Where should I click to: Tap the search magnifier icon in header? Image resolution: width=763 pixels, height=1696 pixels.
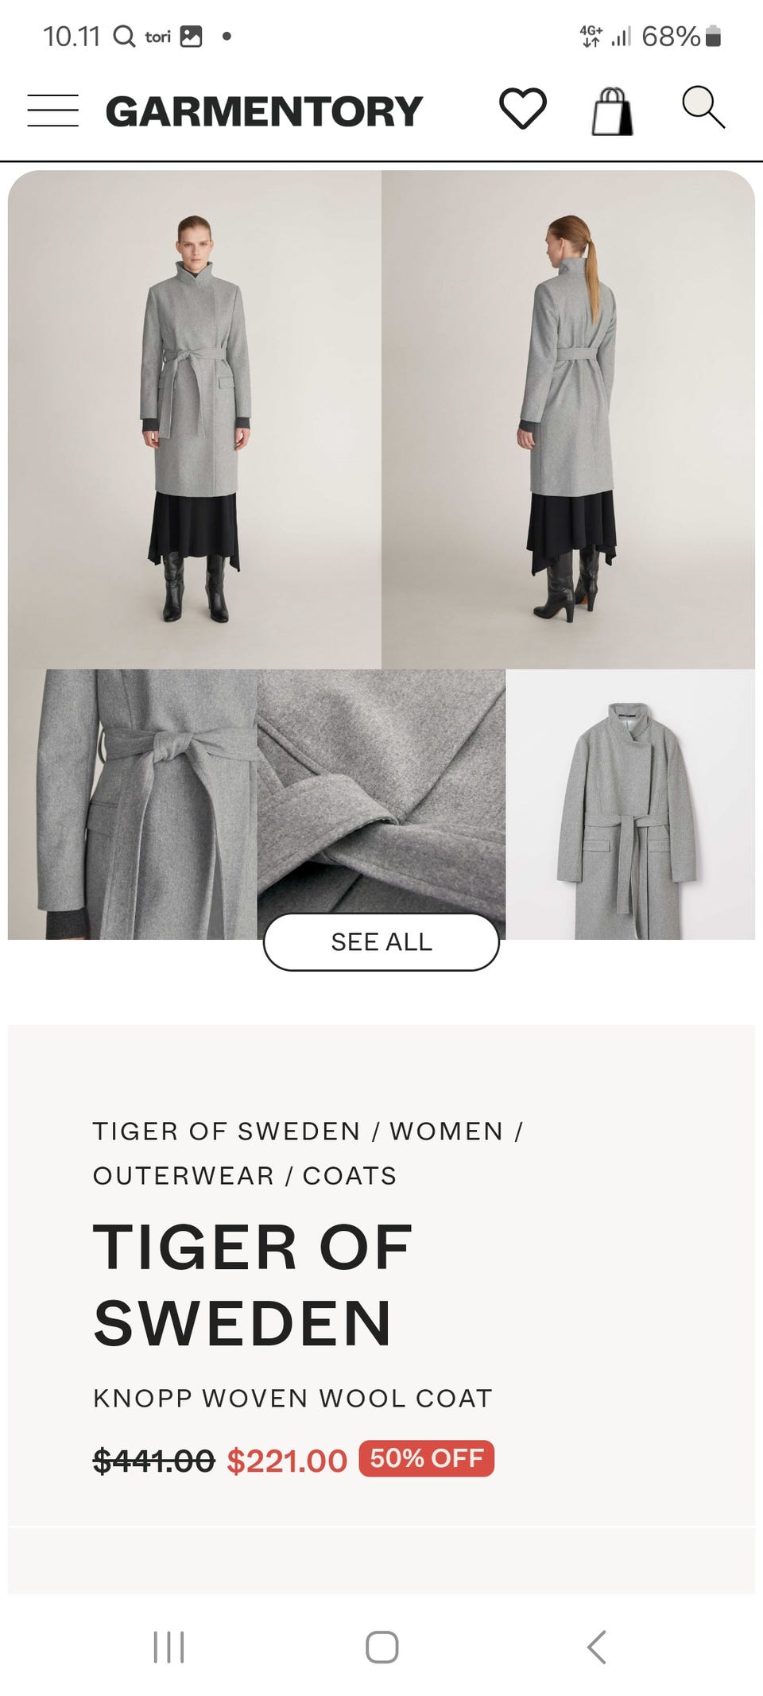(x=703, y=107)
